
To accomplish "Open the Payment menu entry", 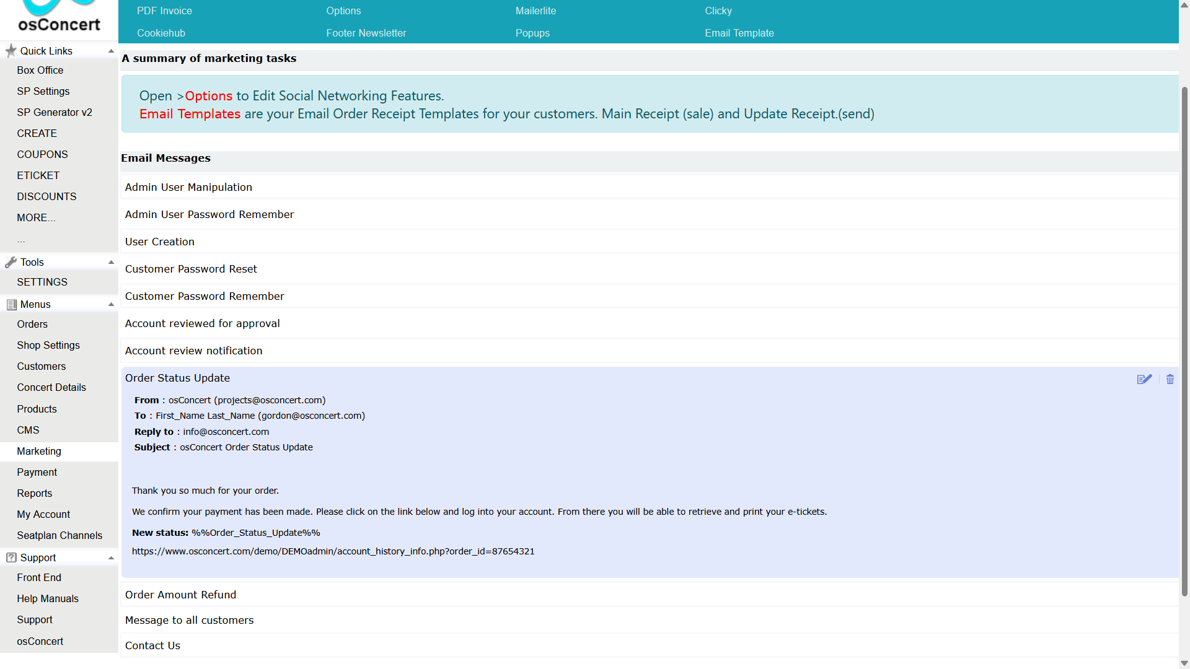I will (37, 472).
